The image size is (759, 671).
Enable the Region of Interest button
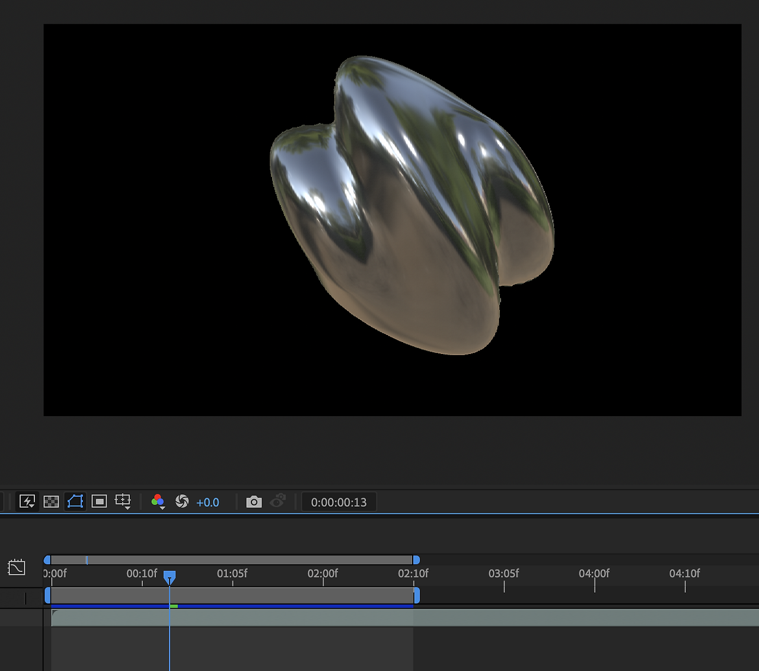[99, 502]
